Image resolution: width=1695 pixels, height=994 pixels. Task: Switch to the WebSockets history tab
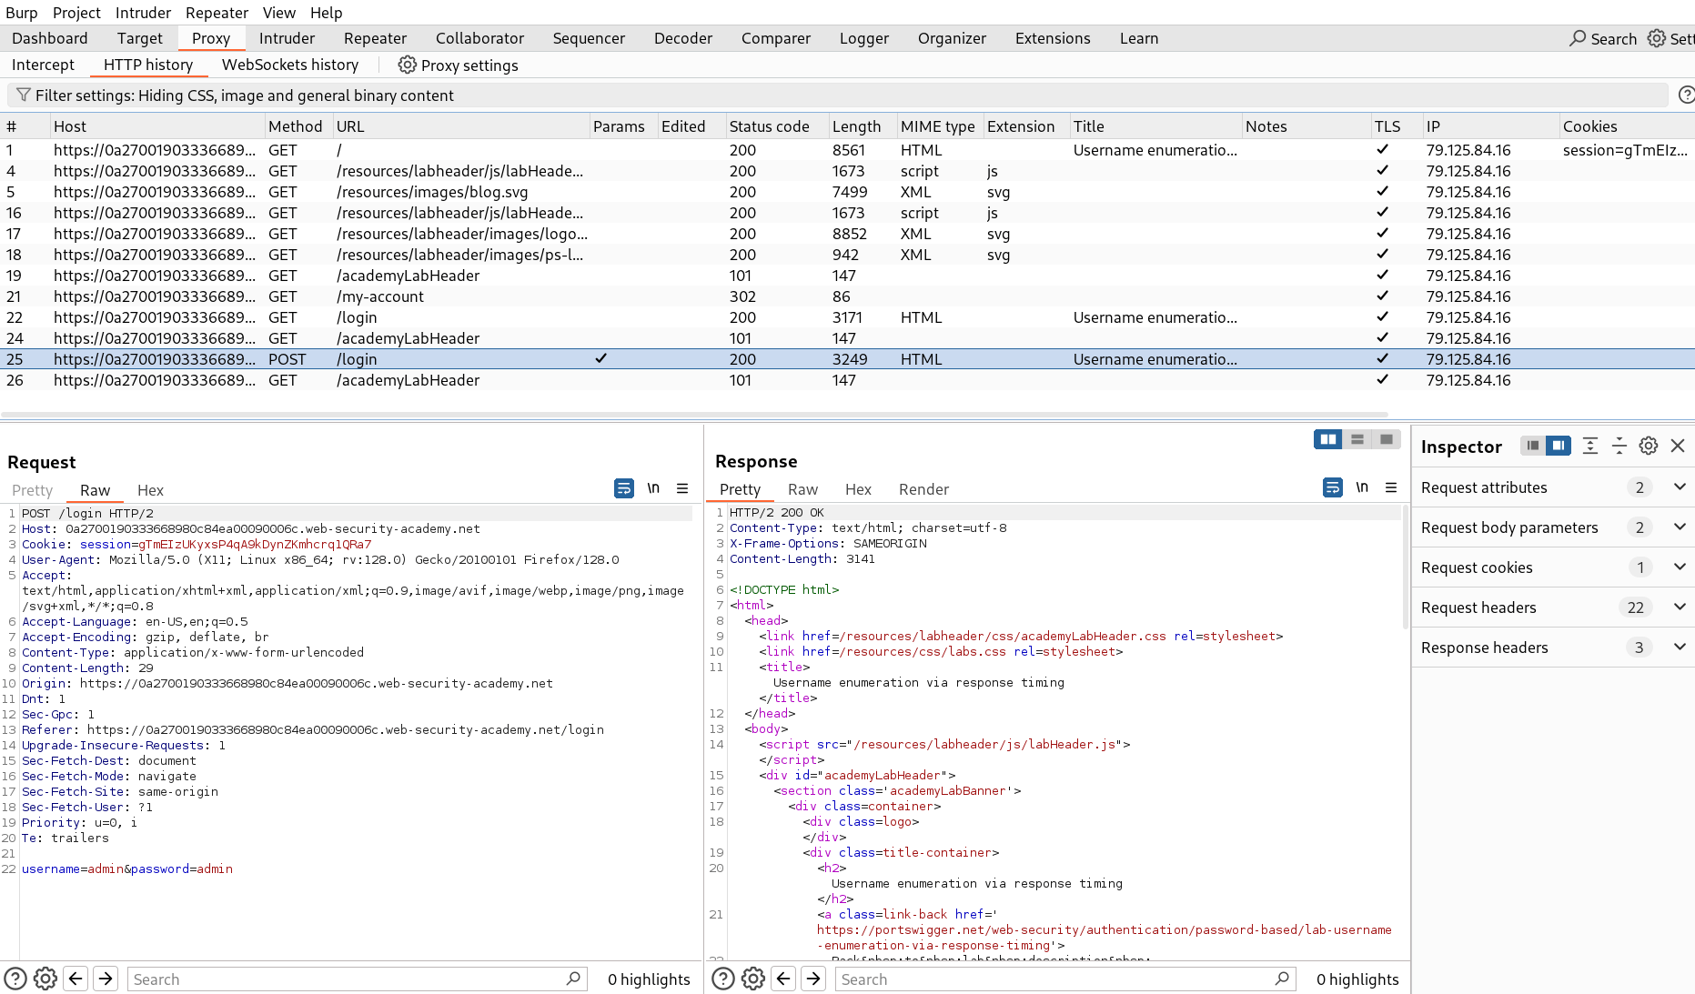290,65
